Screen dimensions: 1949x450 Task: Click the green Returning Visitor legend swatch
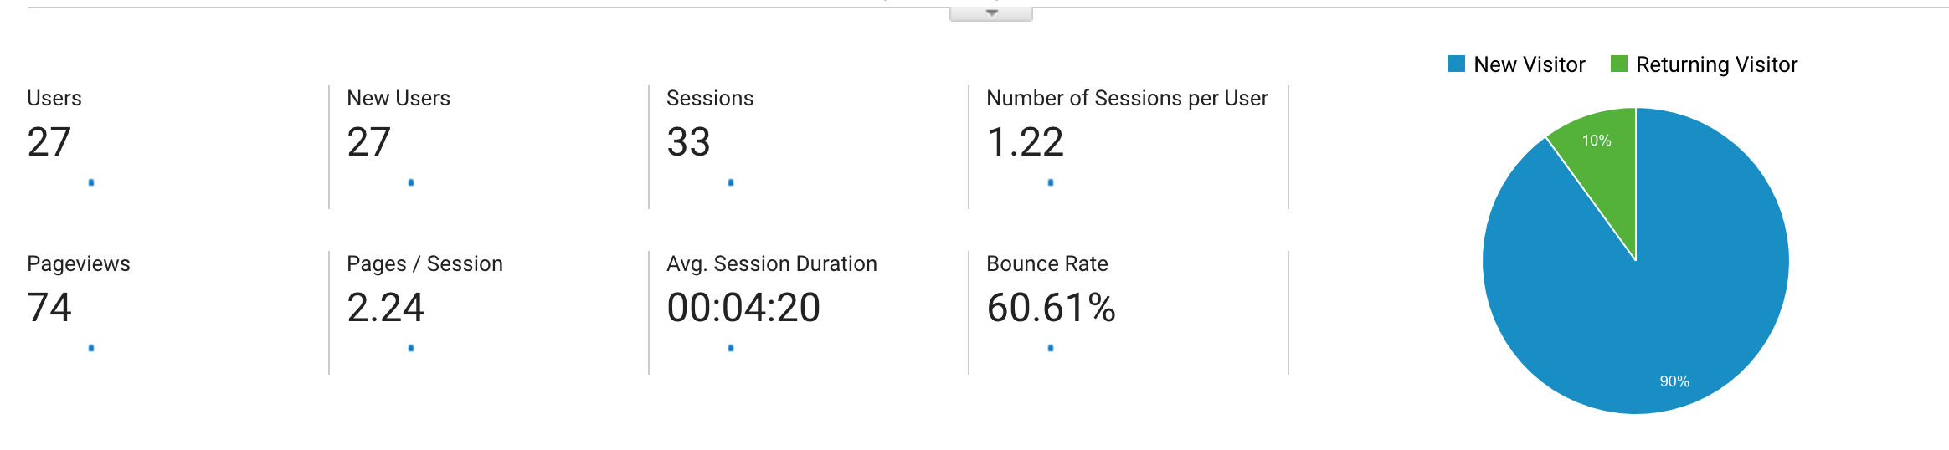(x=1619, y=64)
